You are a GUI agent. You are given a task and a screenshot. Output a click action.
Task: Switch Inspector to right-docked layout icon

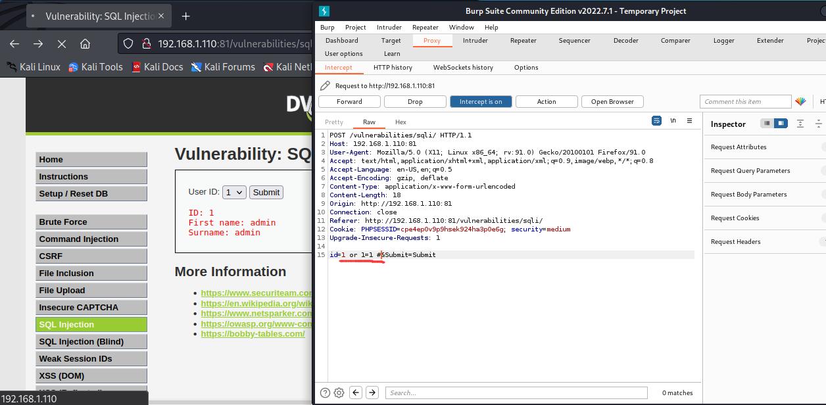pyautogui.click(x=780, y=124)
